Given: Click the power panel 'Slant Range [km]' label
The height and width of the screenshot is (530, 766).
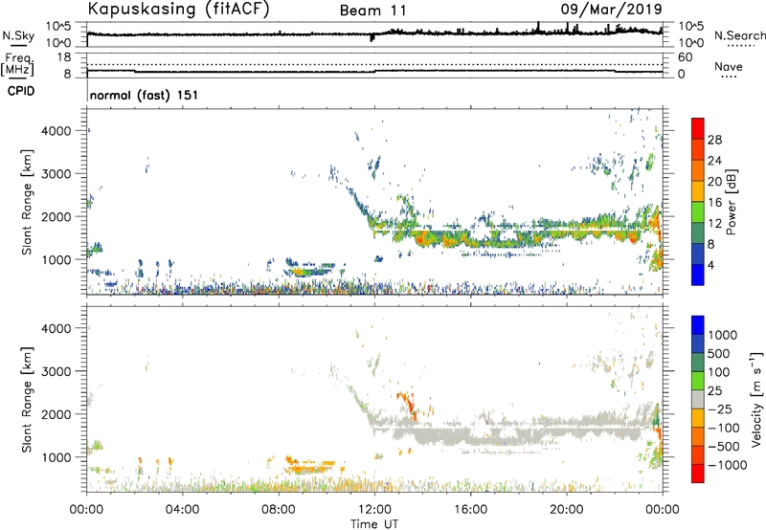Looking at the screenshot, I should click(x=27, y=202).
